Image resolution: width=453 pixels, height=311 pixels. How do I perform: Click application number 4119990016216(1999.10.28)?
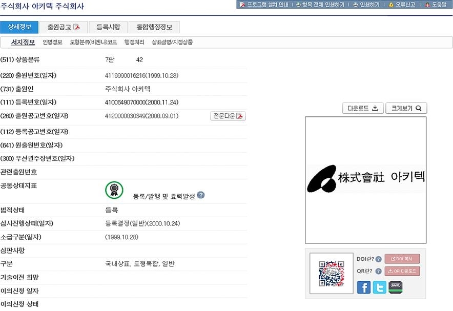[142, 76]
